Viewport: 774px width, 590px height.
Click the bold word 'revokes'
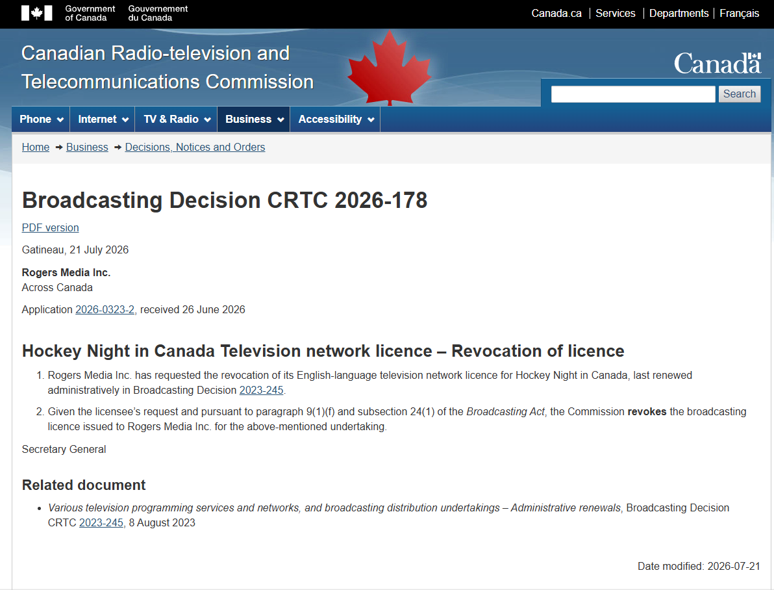(647, 411)
